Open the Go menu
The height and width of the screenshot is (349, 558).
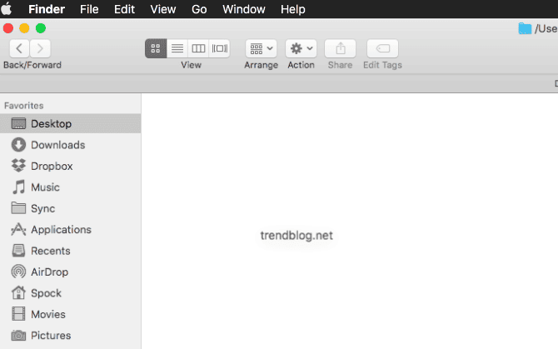coord(199,9)
